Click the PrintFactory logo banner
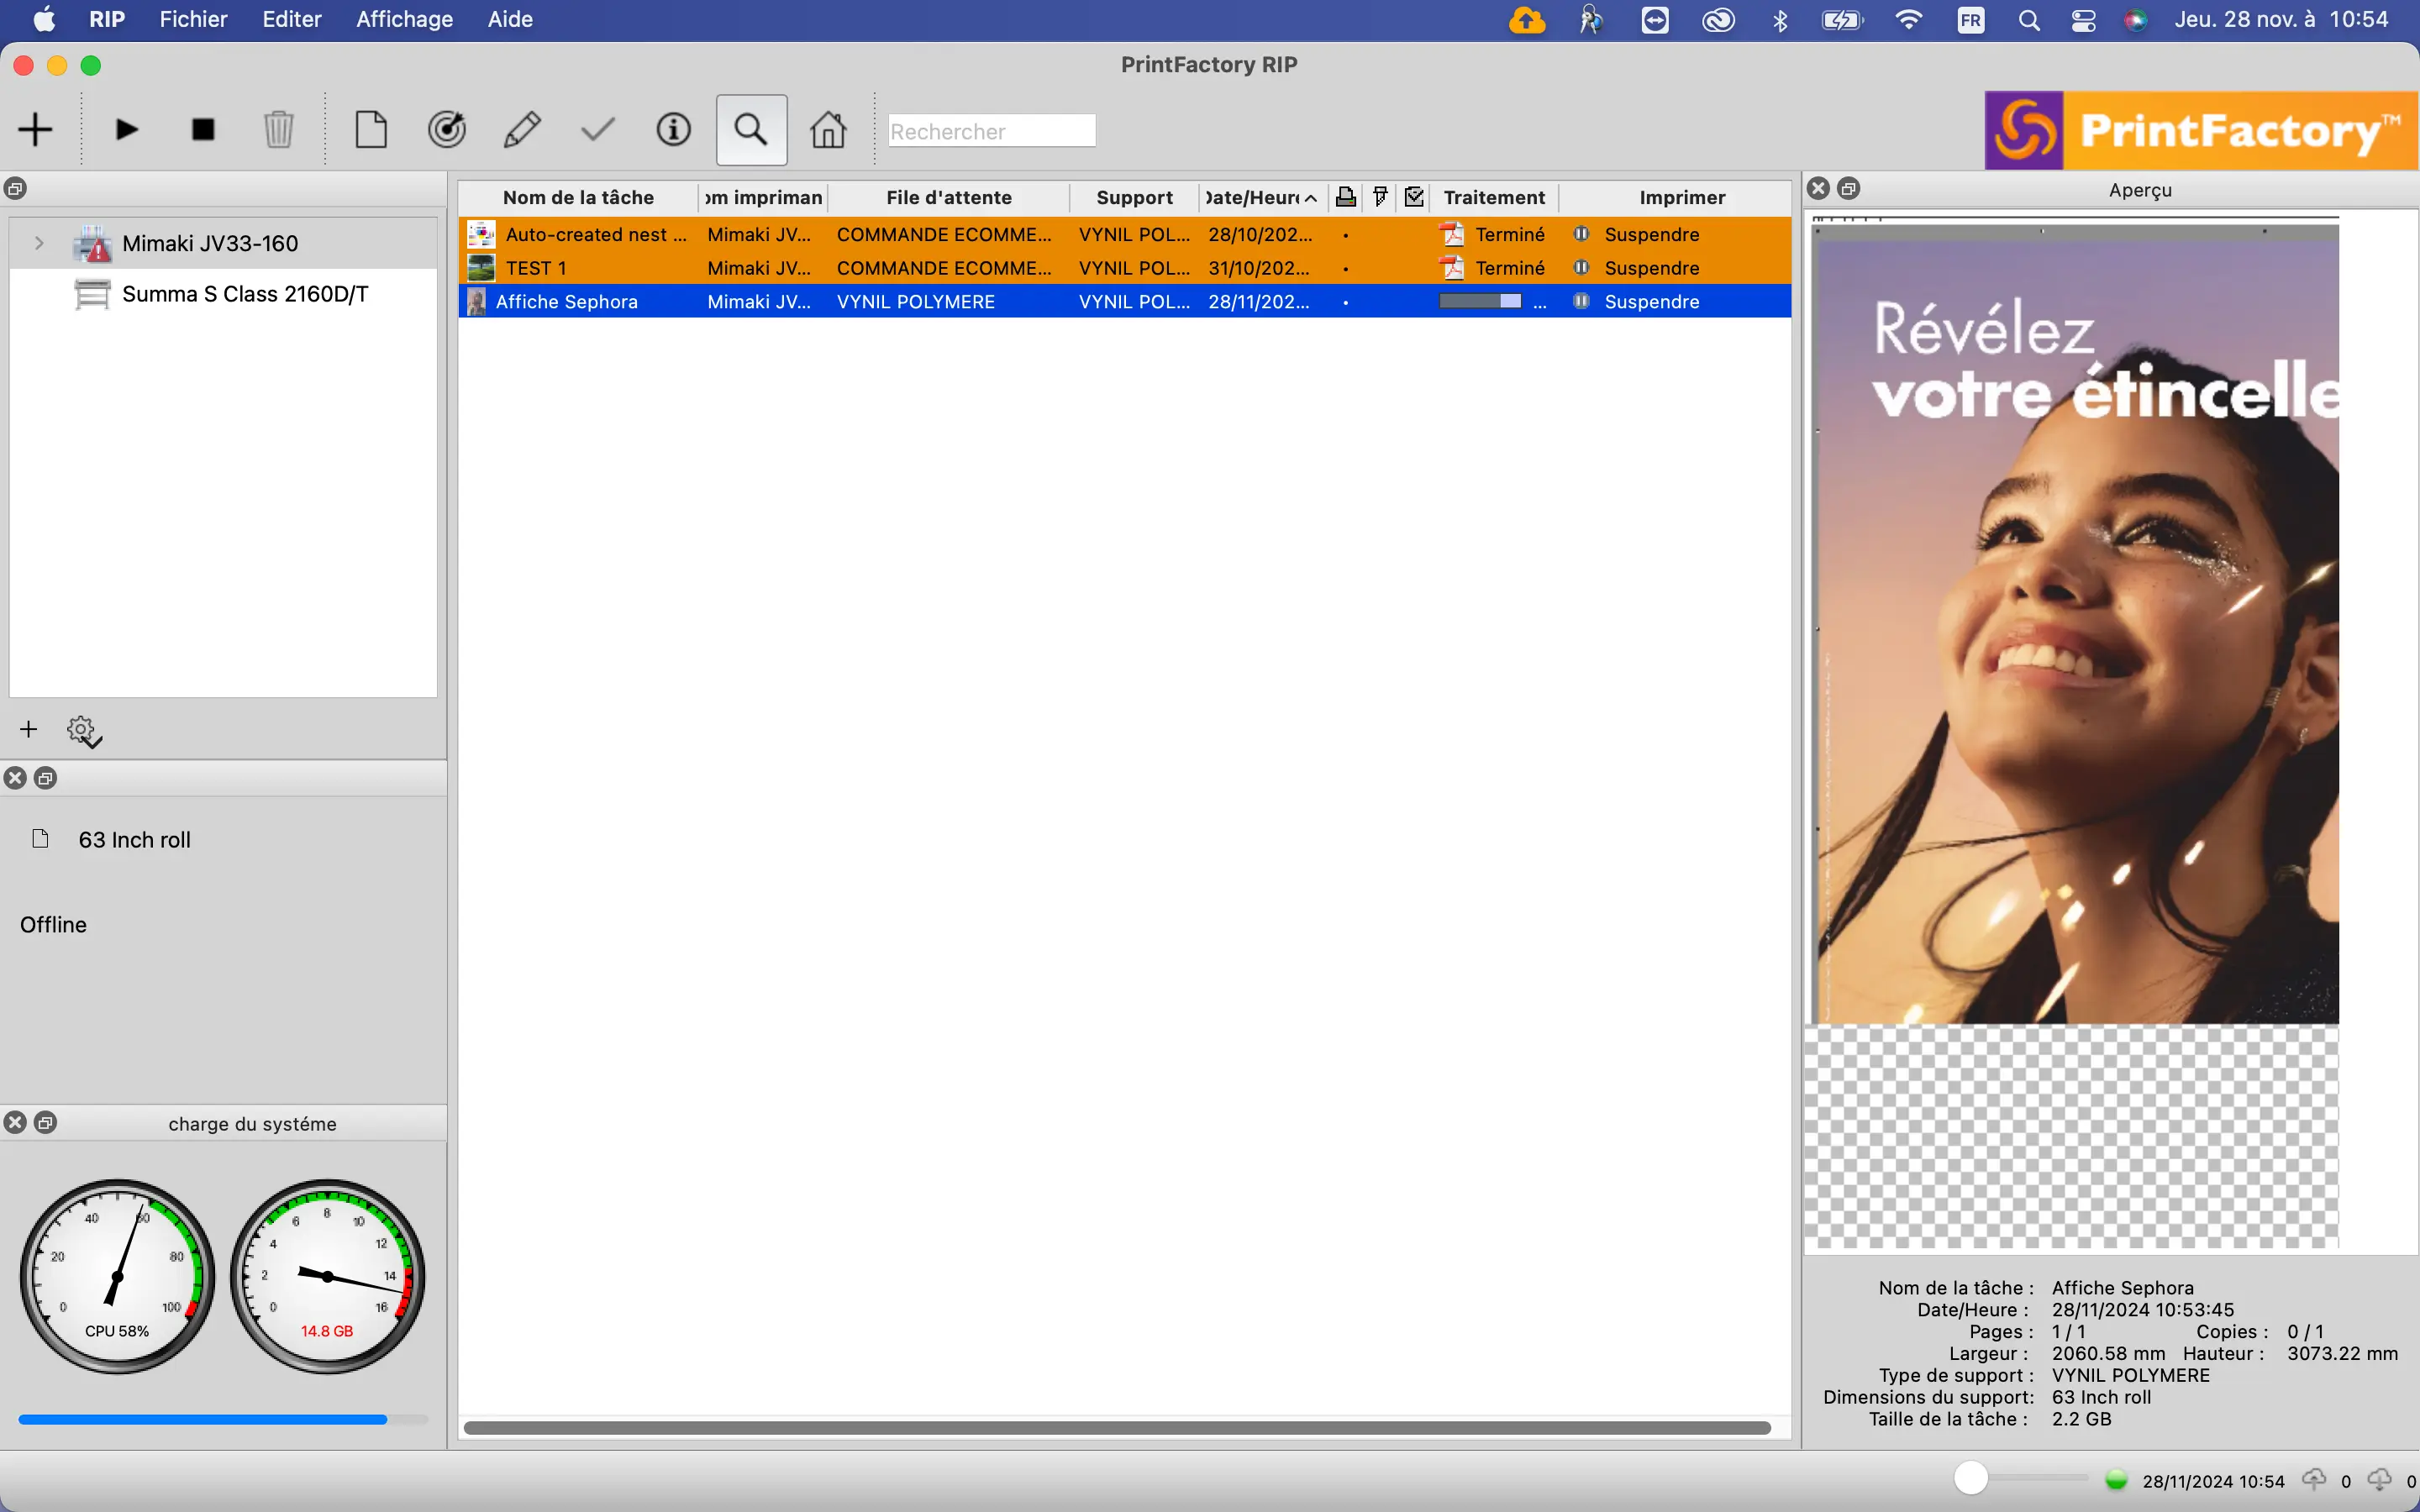This screenshot has height=1512, width=2420. click(x=2201, y=130)
